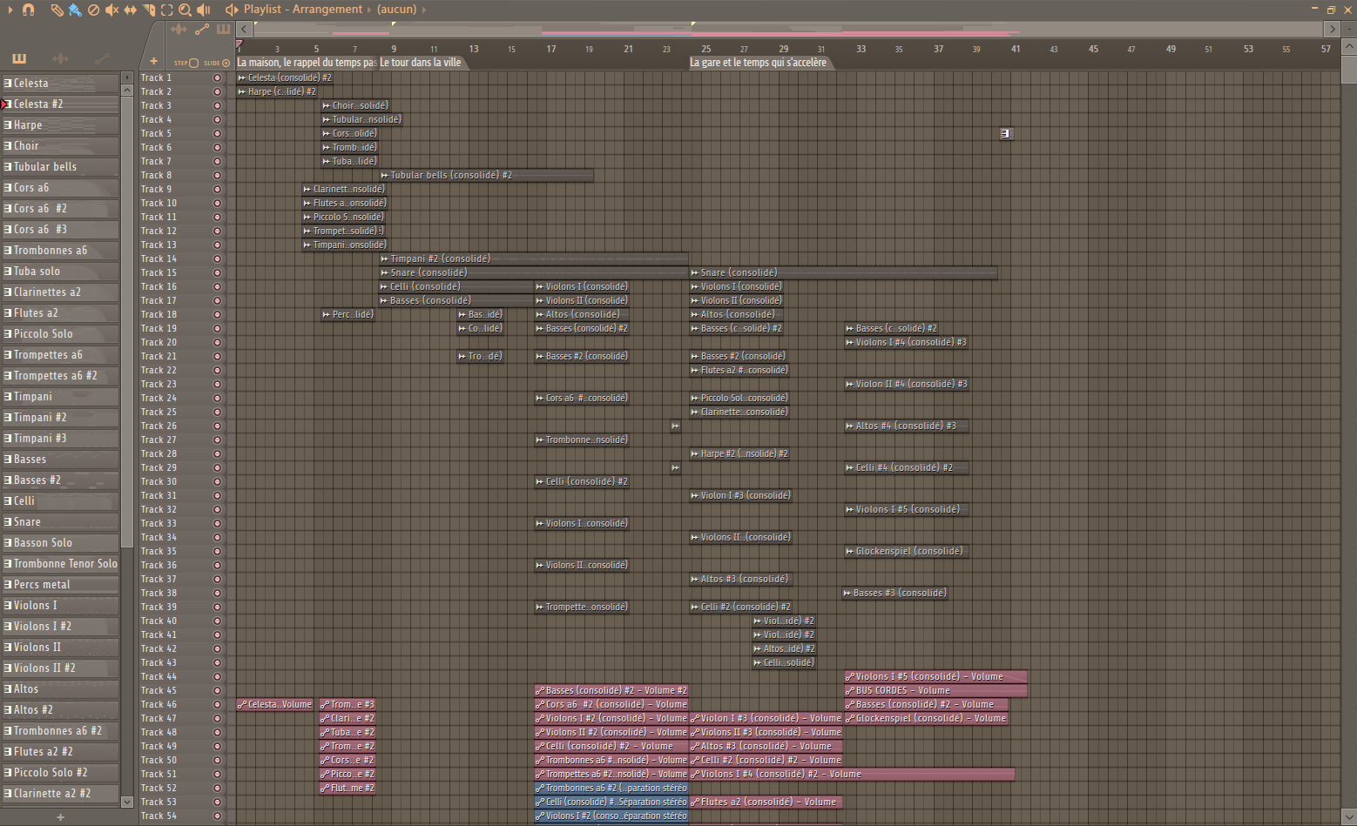Mute Track 46 via its circle toggle
Viewport: 1357px width, 826px height.
tap(217, 704)
